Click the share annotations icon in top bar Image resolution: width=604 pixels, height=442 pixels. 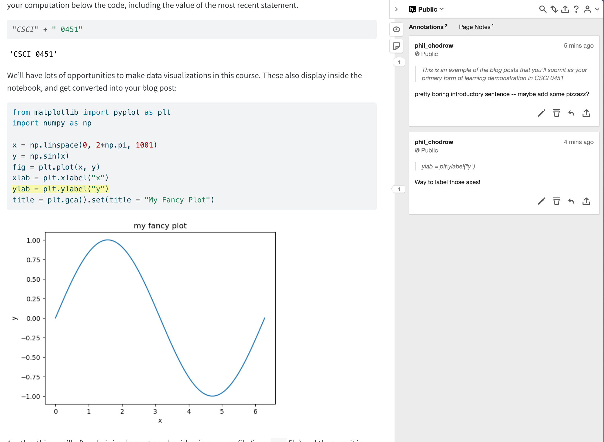tap(565, 9)
